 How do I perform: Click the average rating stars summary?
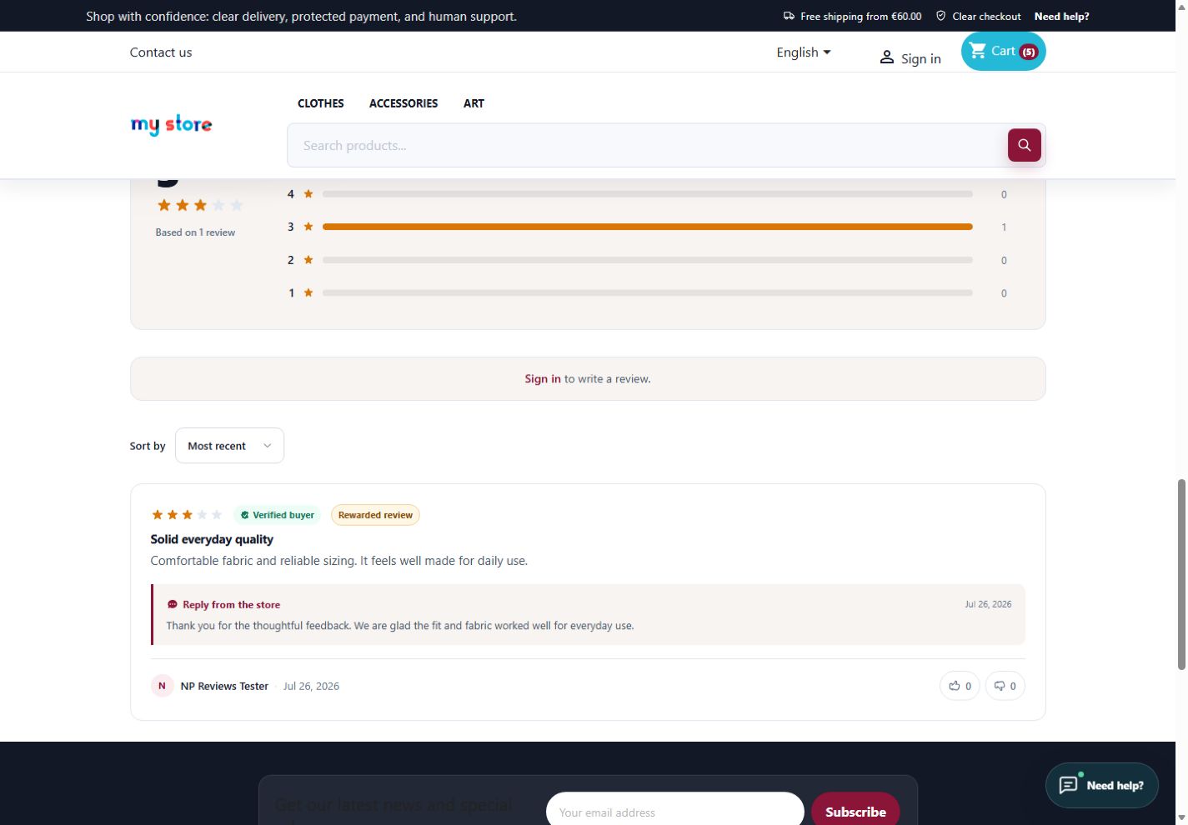pyautogui.click(x=200, y=205)
